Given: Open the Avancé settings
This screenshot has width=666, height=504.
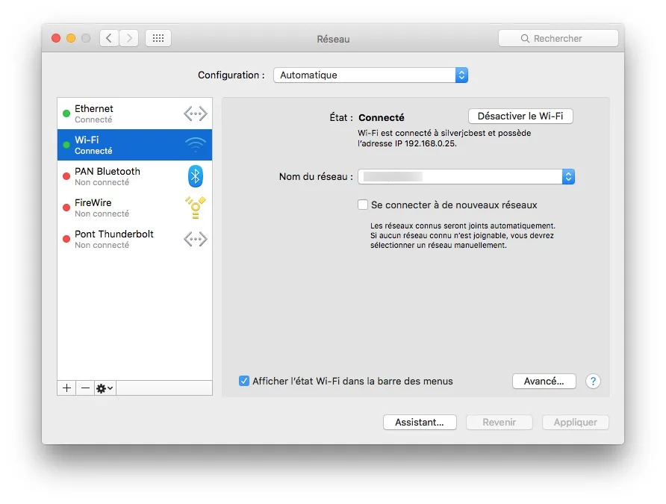Looking at the screenshot, I should pyautogui.click(x=544, y=381).
